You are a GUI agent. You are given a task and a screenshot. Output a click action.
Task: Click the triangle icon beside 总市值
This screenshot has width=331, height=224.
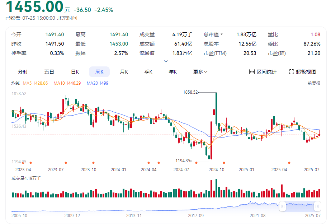(x=222, y=34)
